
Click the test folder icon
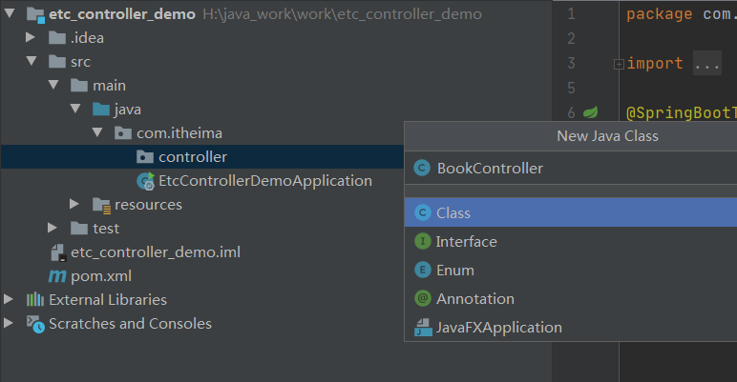79,229
